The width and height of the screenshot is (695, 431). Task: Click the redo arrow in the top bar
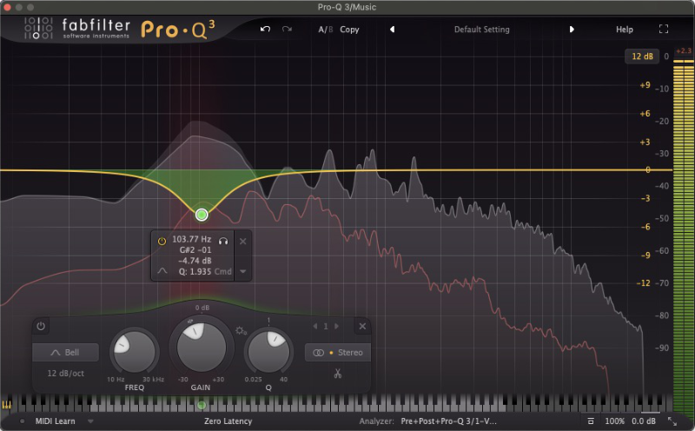point(287,30)
